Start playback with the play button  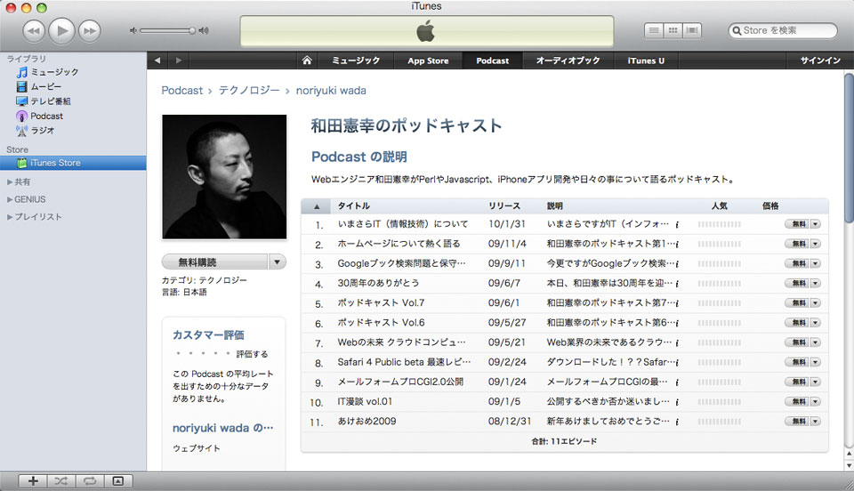pyautogui.click(x=62, y=30)
